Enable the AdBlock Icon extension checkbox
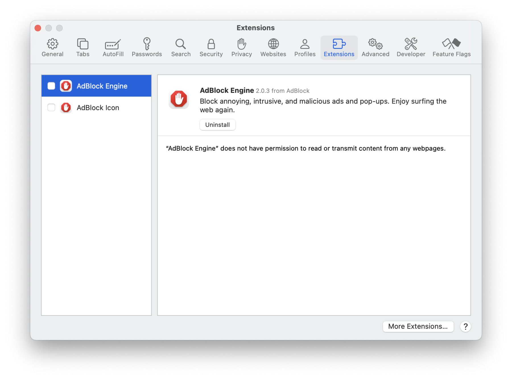This screenshot has height=380, width=512. point(51,107)
